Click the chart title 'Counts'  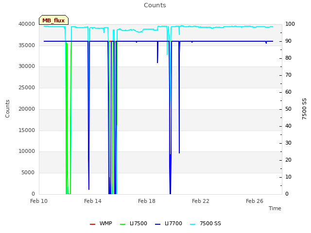coord(155,5)
